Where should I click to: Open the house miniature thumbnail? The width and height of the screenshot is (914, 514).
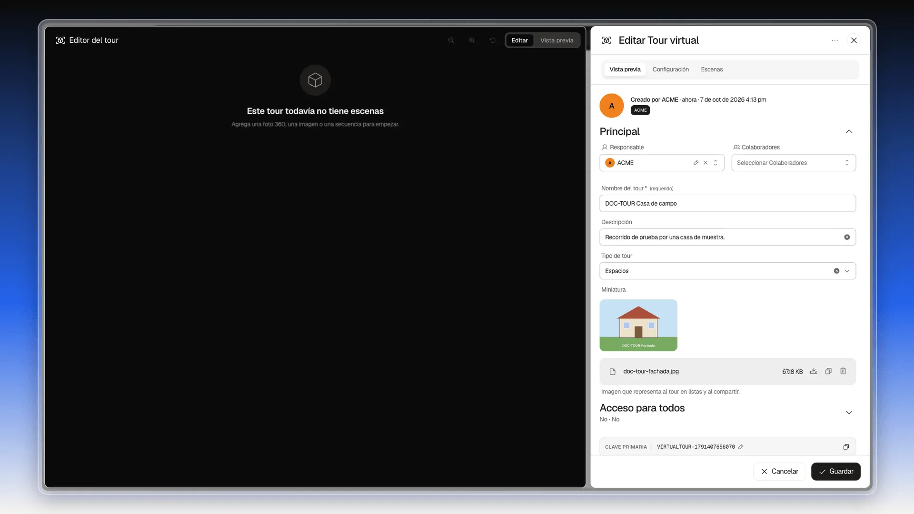(638, 325)
